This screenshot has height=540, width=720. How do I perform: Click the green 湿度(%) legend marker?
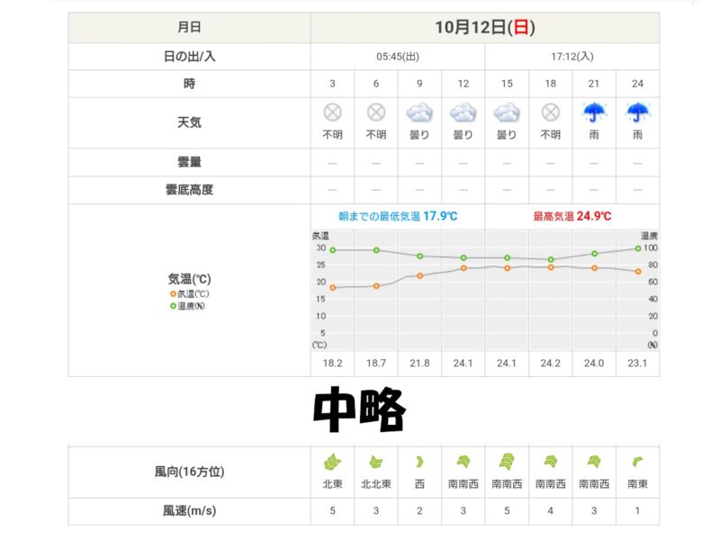click(173, 306)
